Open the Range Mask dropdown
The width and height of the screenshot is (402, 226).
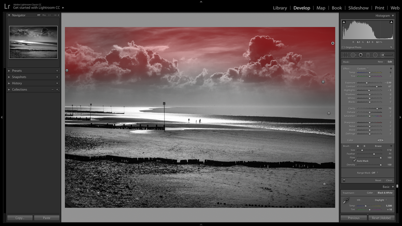tap(367, 173)
